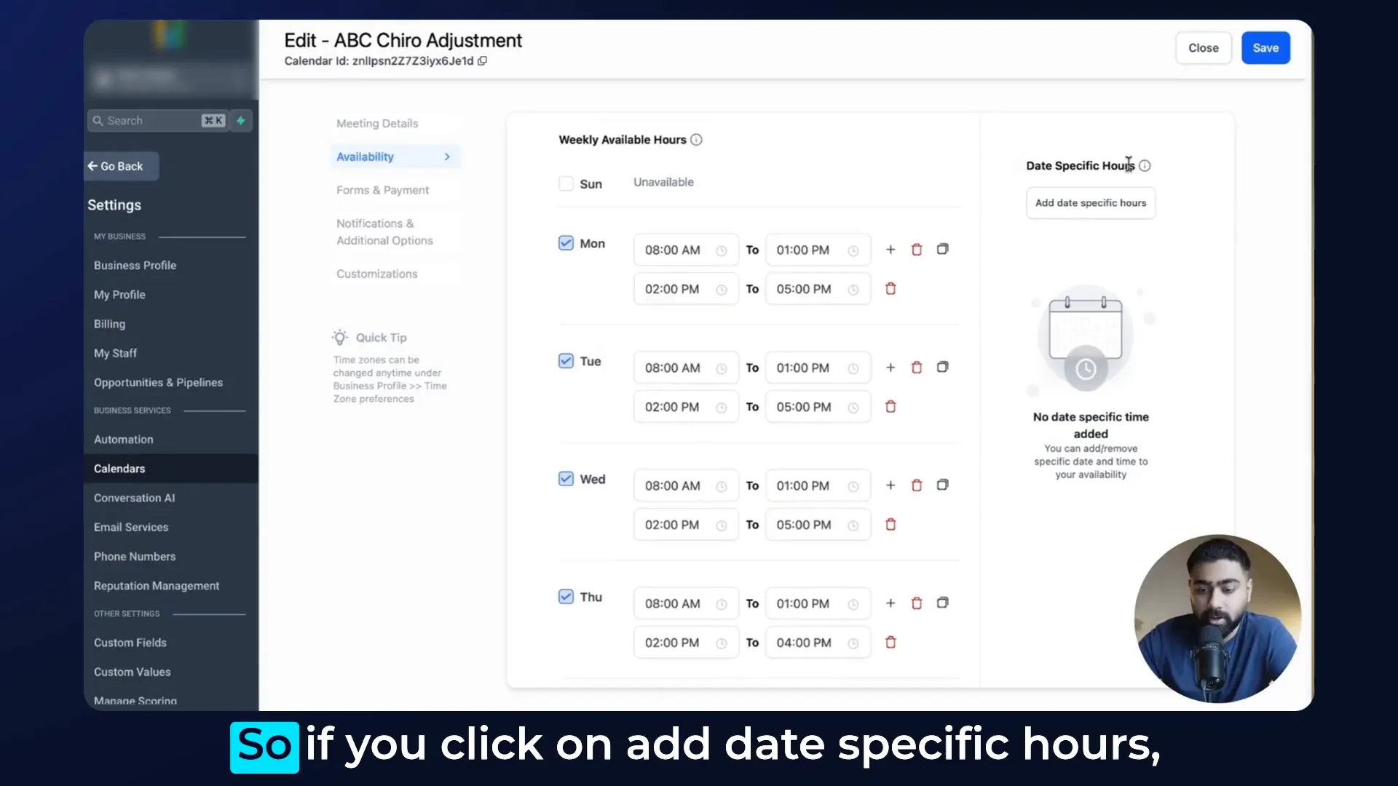Screen dimensions: 1398x786
Task: Go to Forms & Payment tab
Action: 382,190
